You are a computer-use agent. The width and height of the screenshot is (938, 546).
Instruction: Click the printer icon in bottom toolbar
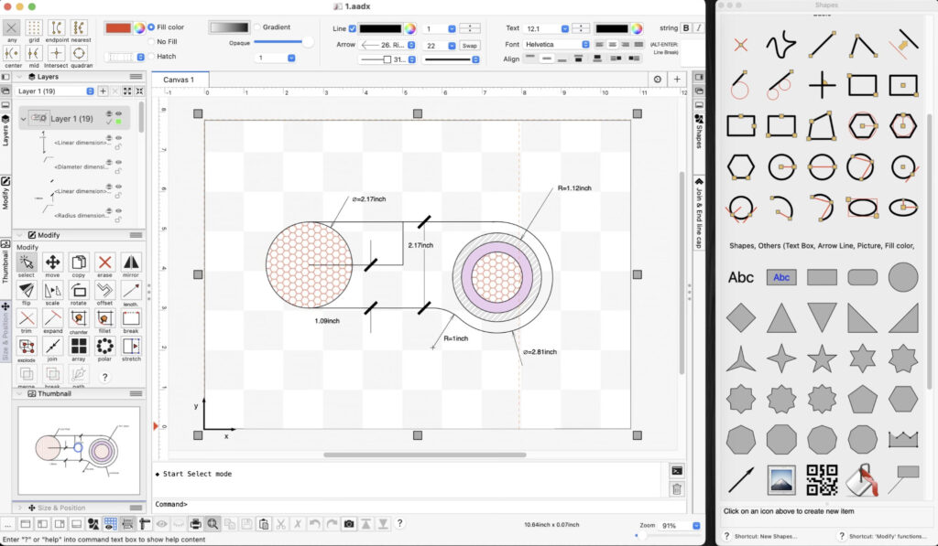tap(195, 524)
